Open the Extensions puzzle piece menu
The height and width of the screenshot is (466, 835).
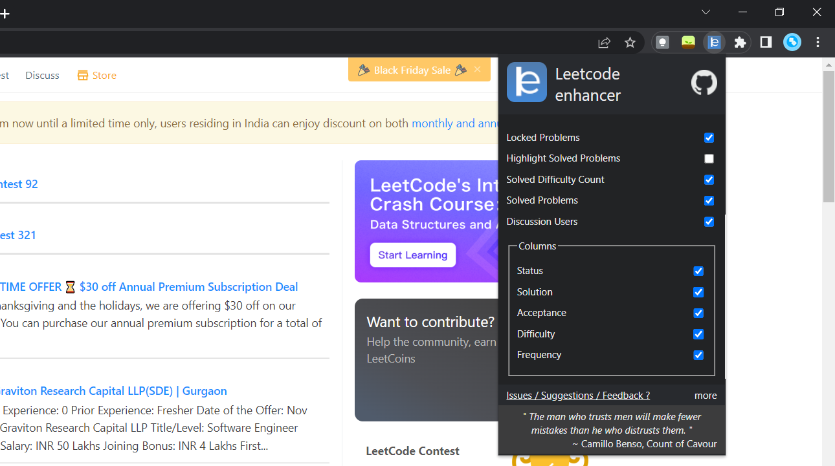740,43
